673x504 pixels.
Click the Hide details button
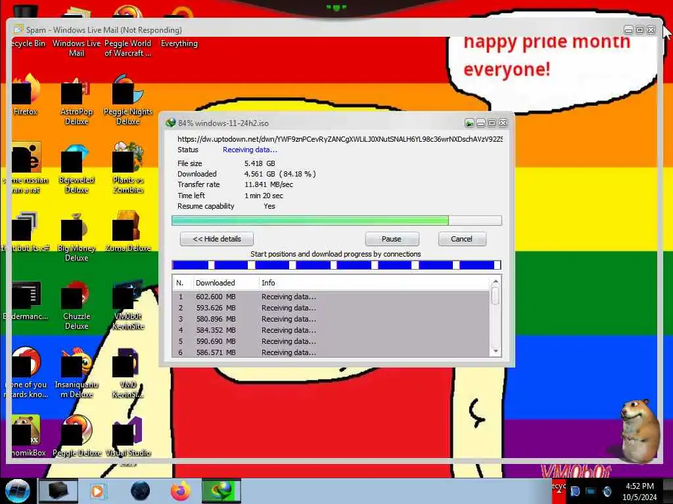[217, 239]
